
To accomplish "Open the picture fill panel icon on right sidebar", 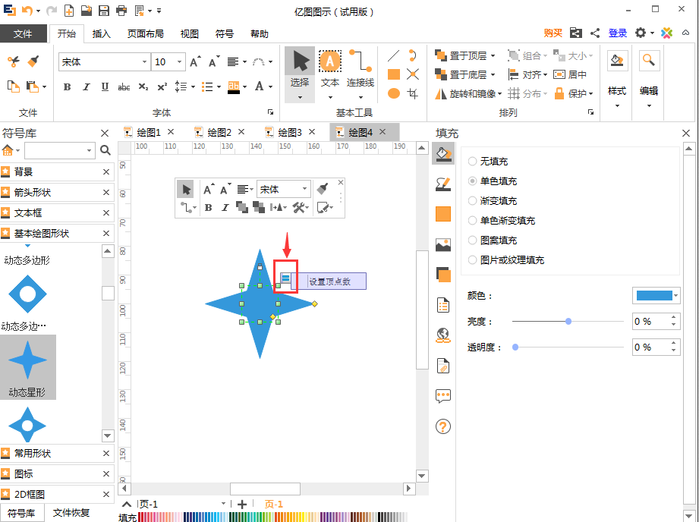I will point(442,244).
